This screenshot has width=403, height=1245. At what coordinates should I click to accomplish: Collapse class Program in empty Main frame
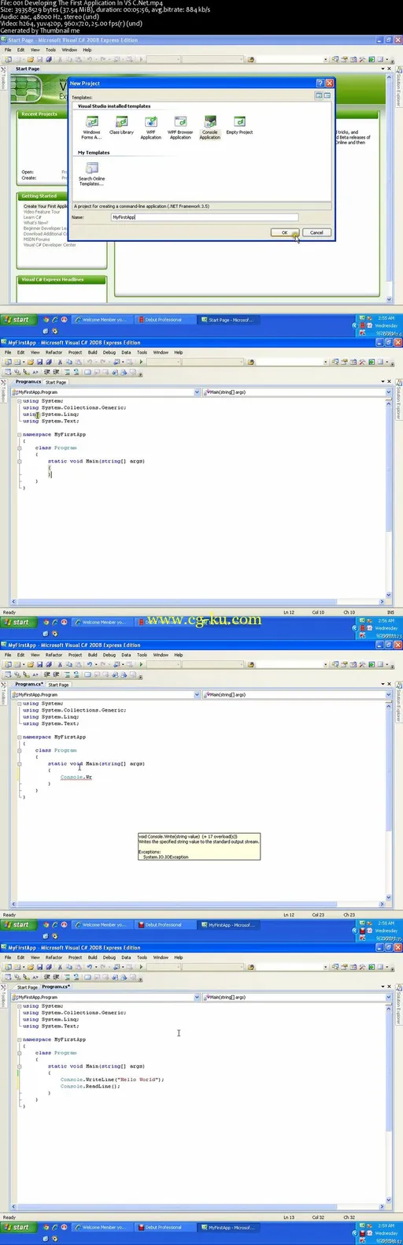pos(20,448)
